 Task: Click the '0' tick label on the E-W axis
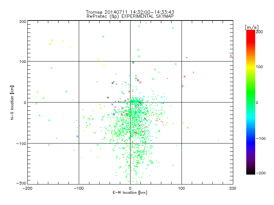click(x=130, y=188)
